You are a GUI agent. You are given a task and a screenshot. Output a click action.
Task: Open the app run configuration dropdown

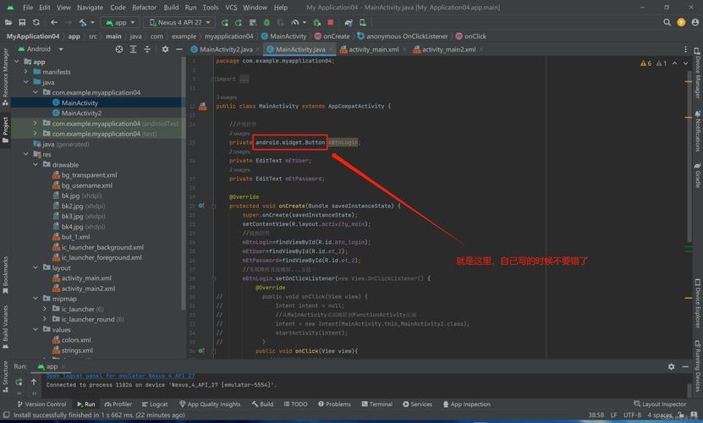pyautogui.click(x=120, y=22)
